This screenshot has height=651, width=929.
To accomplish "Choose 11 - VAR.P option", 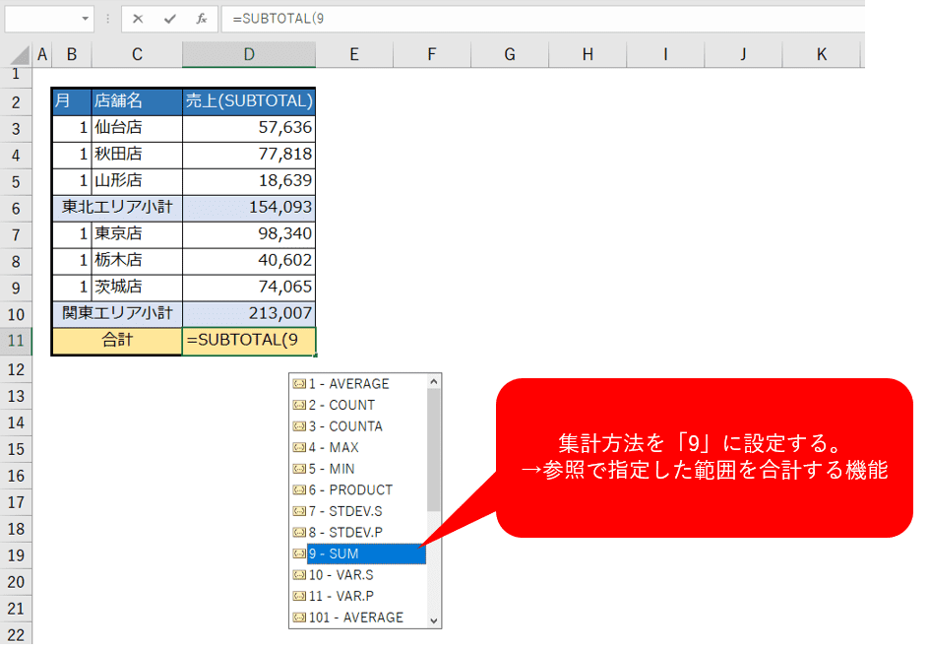I will (x=359, y=596).
